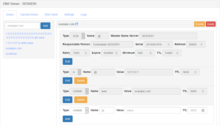The image size is (220, 126).
Task: Select the 1.0.0.127.in-addr.arpa zone
Action: tap(19, 43)
